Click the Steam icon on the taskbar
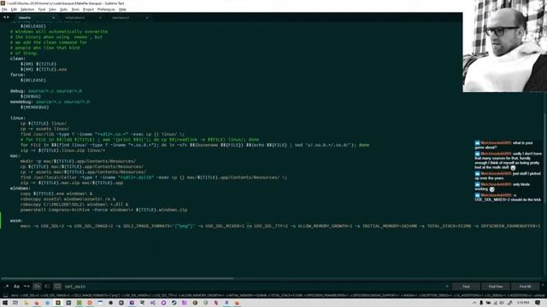This screenshot has width=547, height=307. point(174,303)
